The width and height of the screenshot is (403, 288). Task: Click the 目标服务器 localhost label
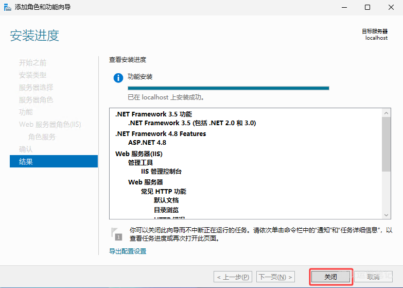375,35
